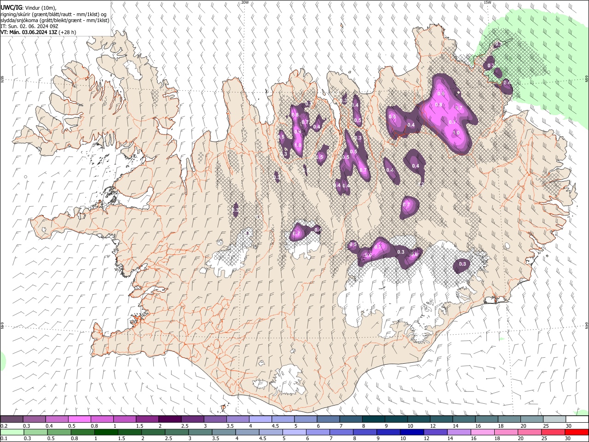Click the light lavender swatch starting at 4 in top legend
589x442 pixels.
click(x=260, y=419)
